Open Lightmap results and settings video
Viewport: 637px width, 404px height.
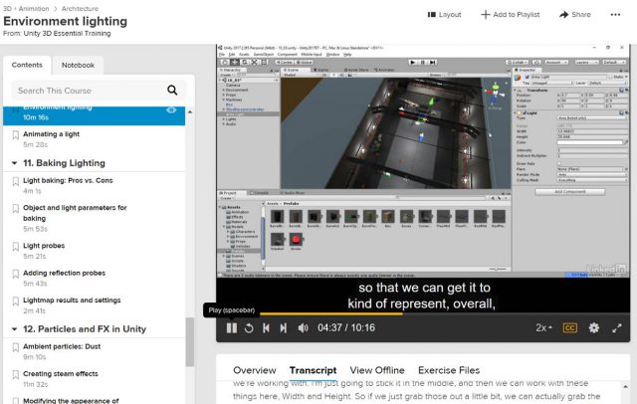click(72, 301)
